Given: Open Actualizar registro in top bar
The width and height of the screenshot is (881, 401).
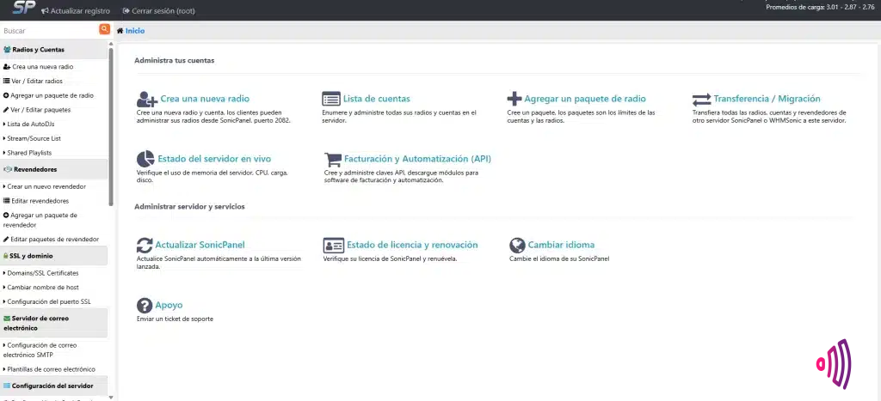Looking at the screenshot, I should [78, 11].
